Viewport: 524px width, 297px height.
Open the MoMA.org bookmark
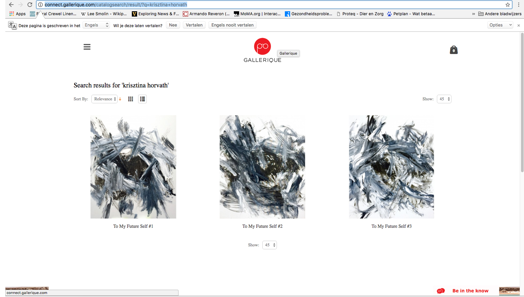point(257,14)
